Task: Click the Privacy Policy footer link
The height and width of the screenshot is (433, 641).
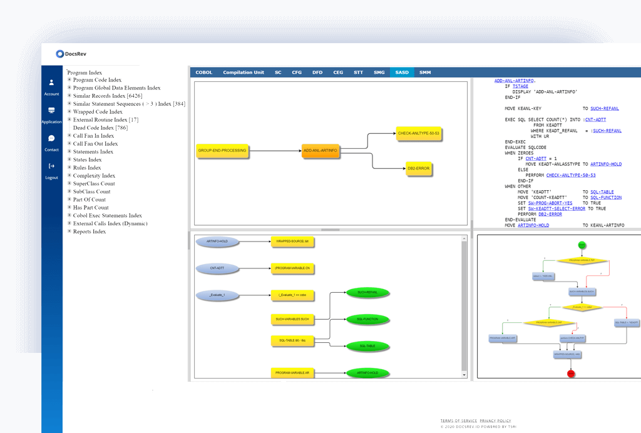Action: 495,420
